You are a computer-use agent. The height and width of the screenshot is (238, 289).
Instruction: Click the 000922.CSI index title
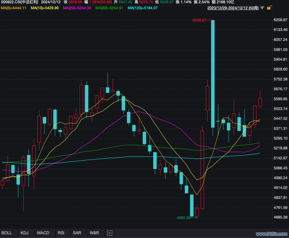click(20, 2)
